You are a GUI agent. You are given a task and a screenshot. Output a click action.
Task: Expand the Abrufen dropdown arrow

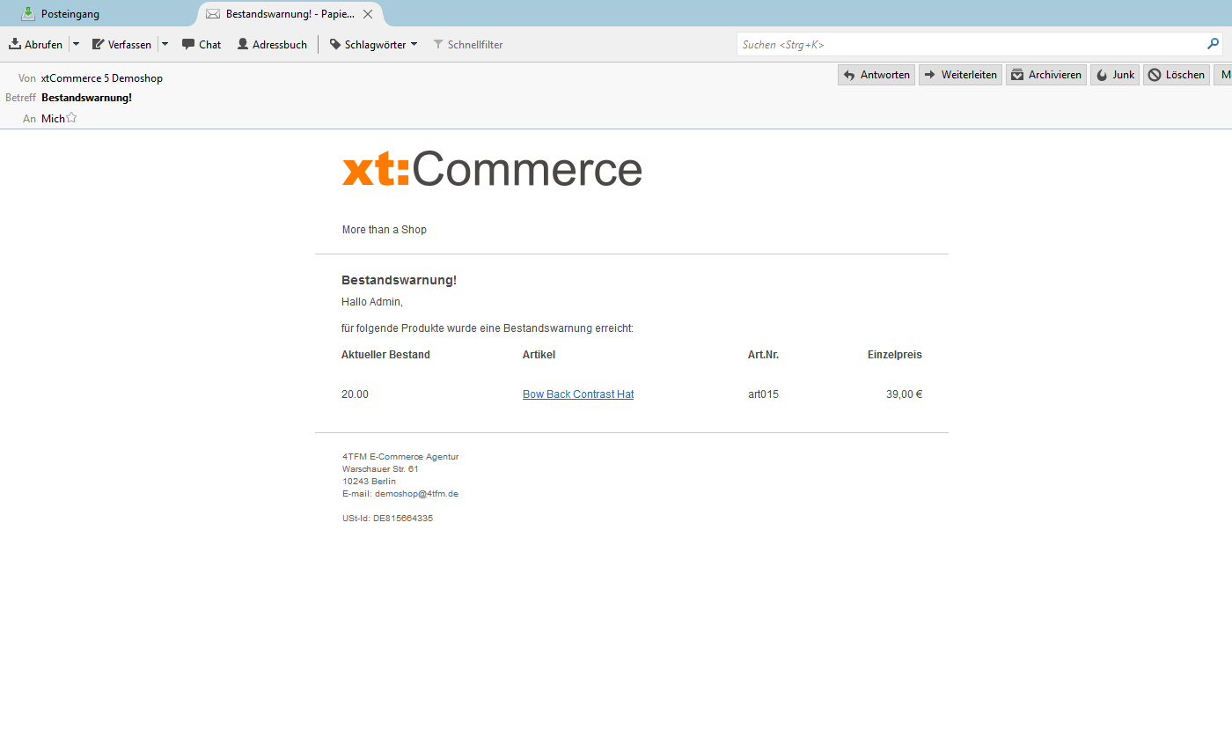point(76,44)
